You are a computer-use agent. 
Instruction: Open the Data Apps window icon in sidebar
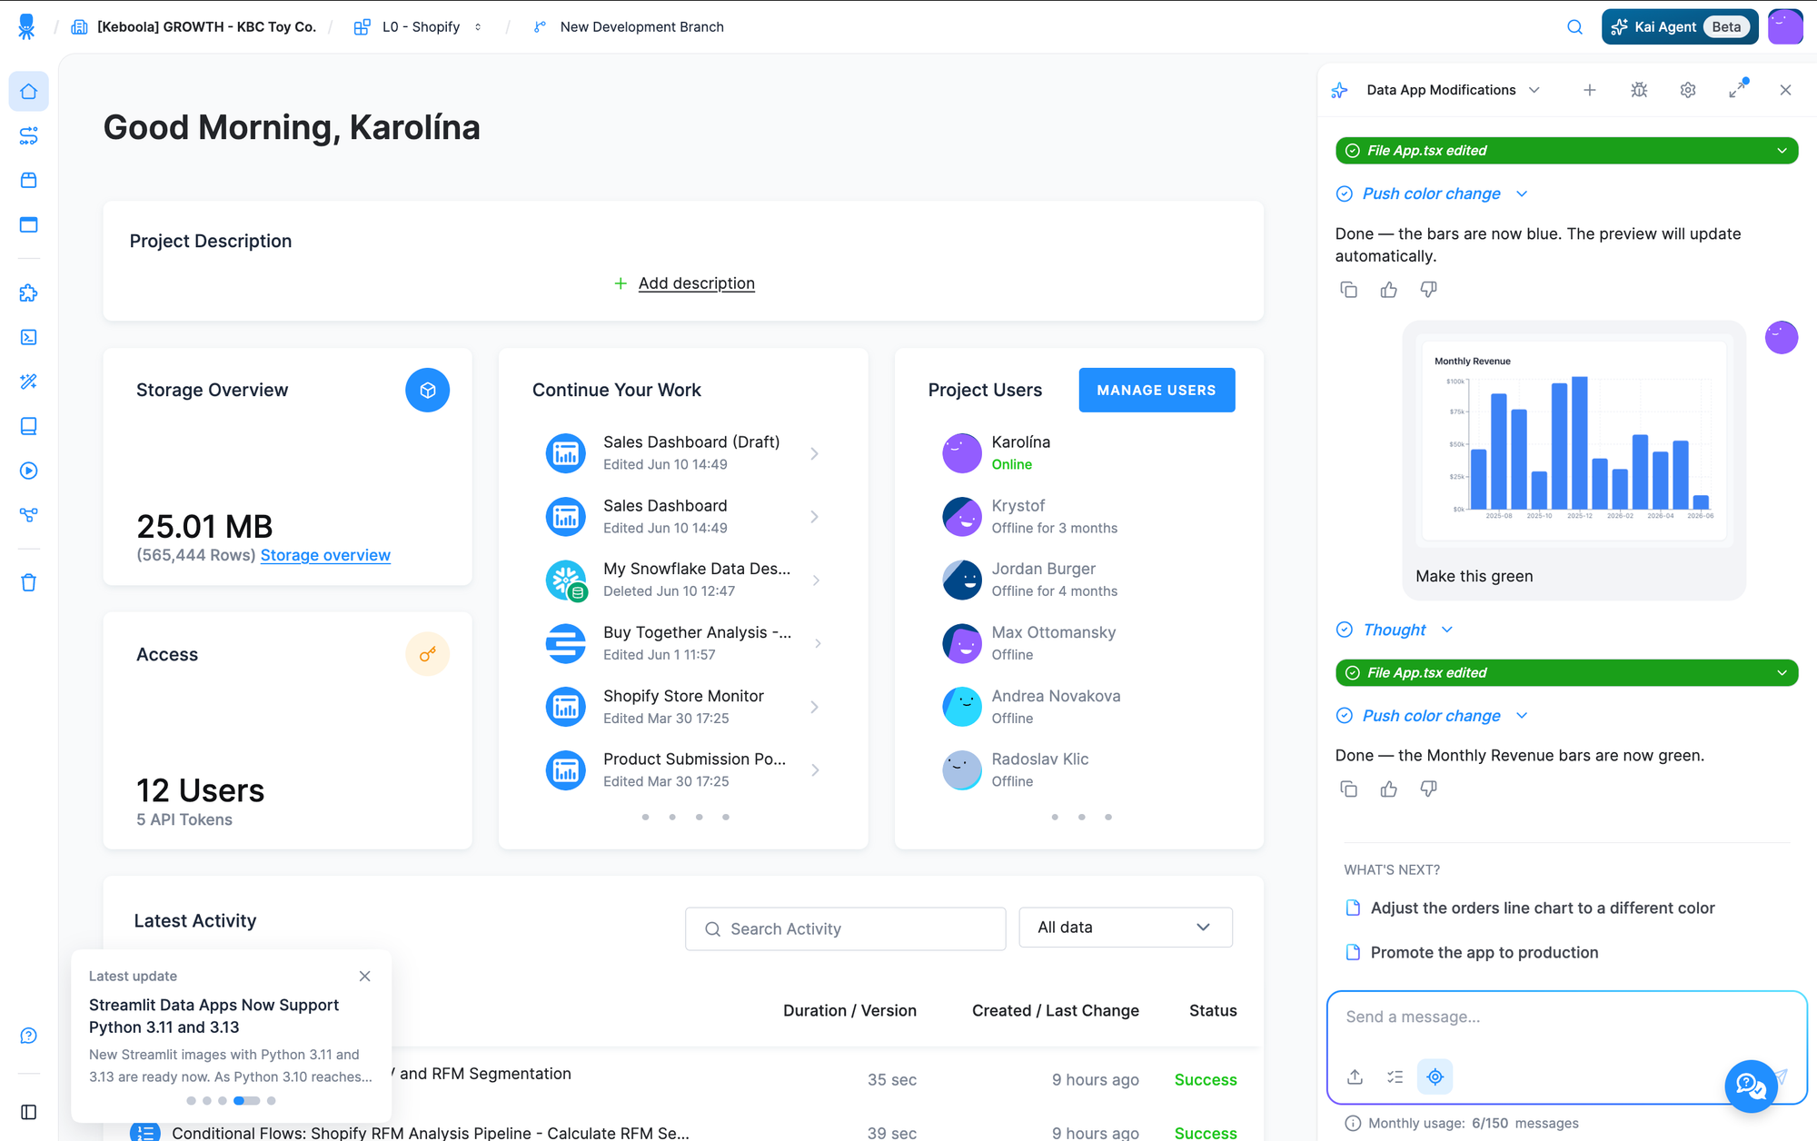[29, 224]
